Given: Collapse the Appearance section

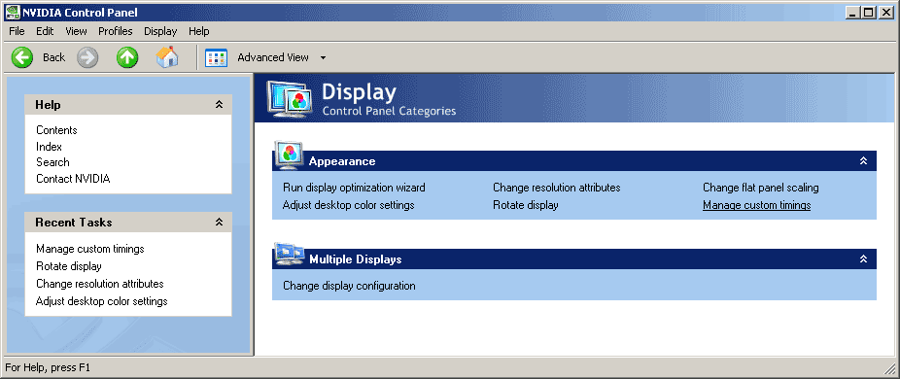Looking at the screenshot, I should [863, 161].
